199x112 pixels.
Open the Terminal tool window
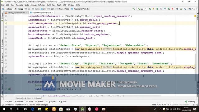(x=19, y=102)
